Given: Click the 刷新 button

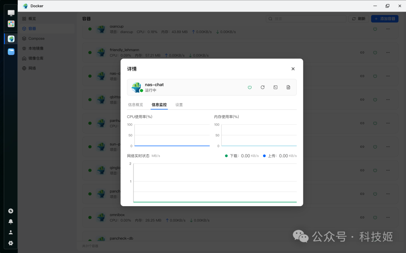Looking at the screenshot, I should [358, 19].
